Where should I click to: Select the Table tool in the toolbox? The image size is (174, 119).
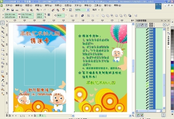[2, 72]
